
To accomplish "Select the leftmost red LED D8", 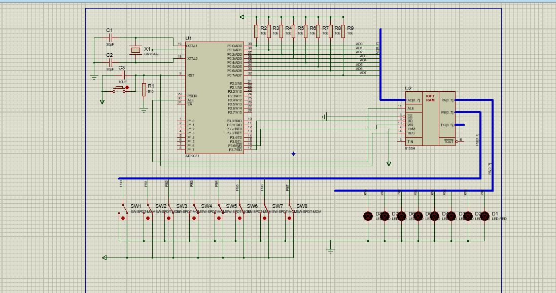I will 368,216.
